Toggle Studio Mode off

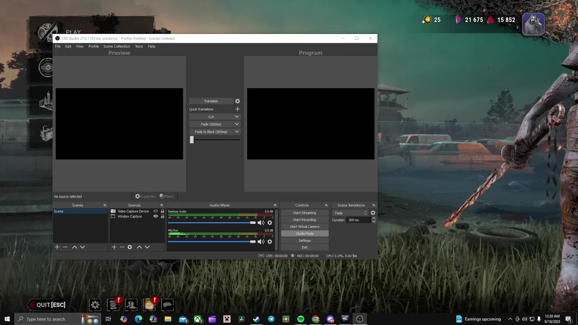pos(305,233)
